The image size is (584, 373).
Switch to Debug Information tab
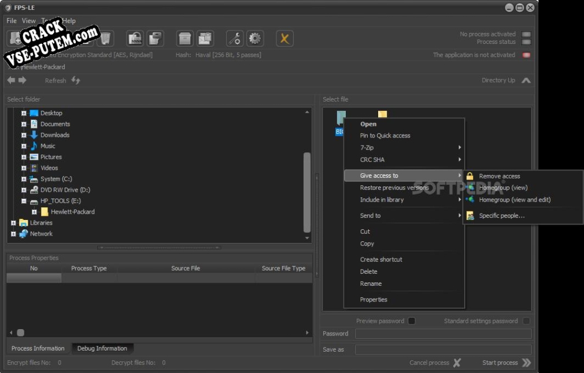(102, 348)
